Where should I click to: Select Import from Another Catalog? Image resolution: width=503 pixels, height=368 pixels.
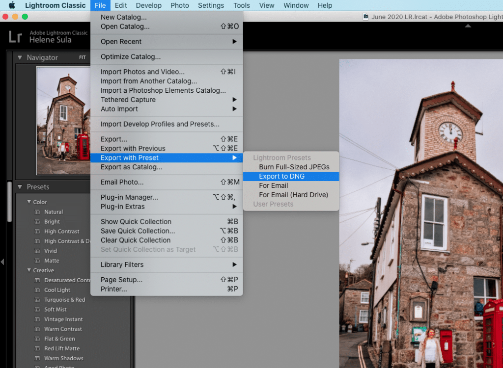pyautogui.click(x=167, y=81)
